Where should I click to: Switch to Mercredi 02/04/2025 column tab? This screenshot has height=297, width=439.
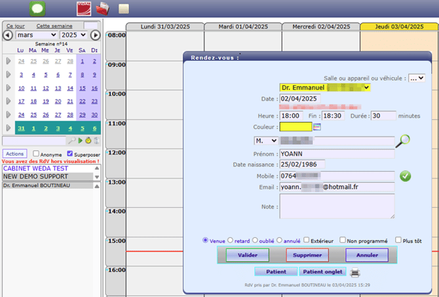click(x=321, y=27)
